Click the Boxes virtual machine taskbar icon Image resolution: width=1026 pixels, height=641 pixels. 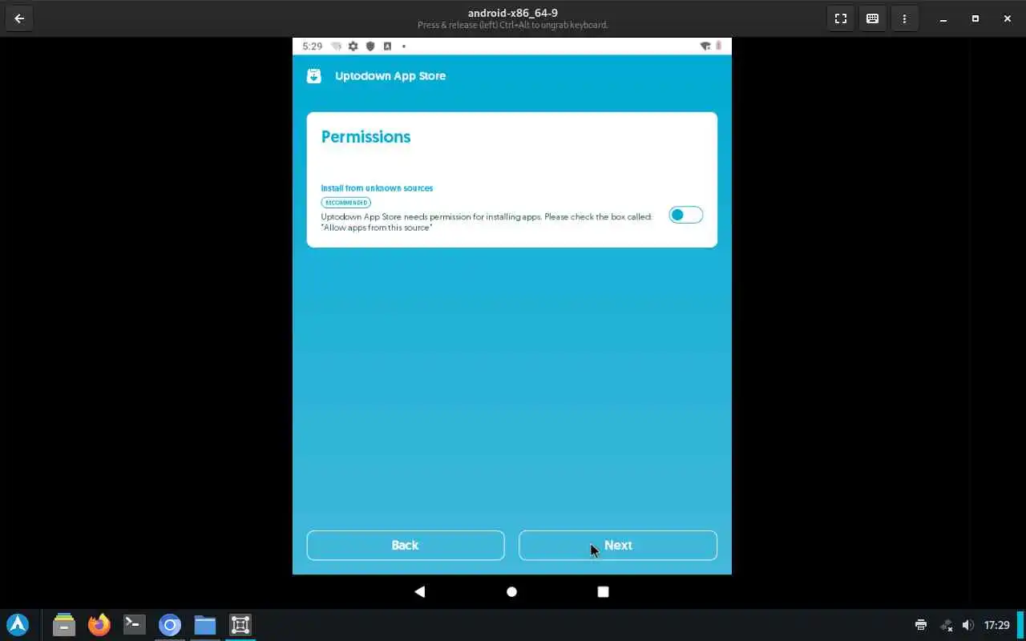240,625
